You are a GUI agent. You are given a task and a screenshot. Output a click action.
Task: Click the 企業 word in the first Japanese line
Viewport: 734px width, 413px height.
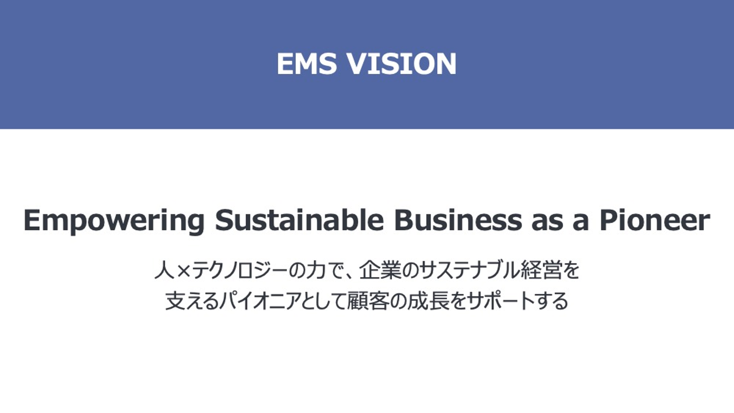coord(380,270)
